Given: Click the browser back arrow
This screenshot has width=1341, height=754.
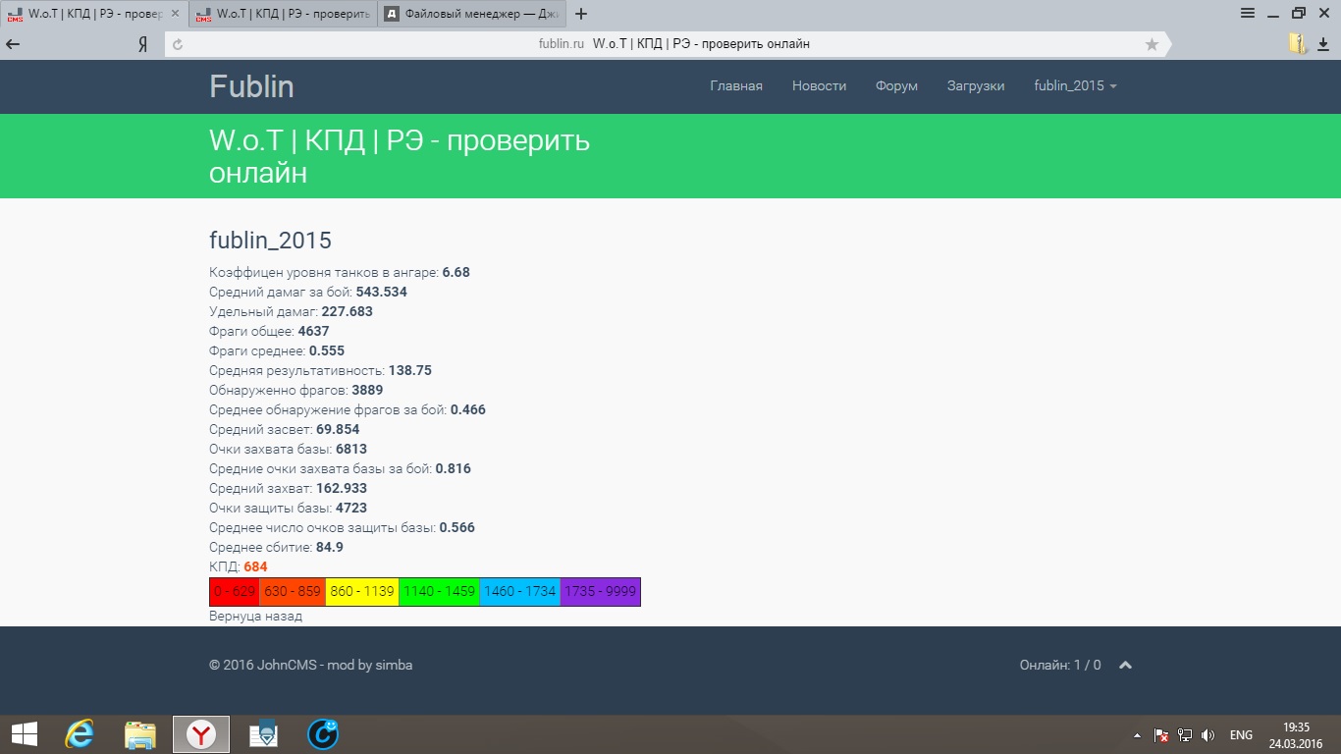Looking at the screenshot, I should tap(13, 44).
